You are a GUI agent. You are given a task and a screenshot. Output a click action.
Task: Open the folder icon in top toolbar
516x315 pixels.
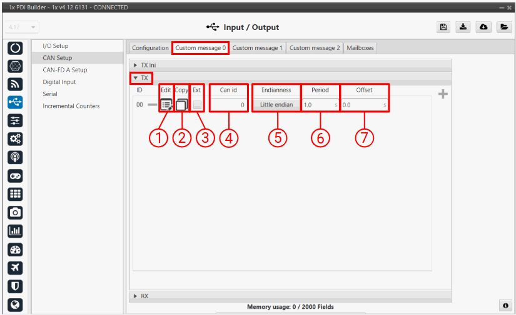tap(503, 27)
